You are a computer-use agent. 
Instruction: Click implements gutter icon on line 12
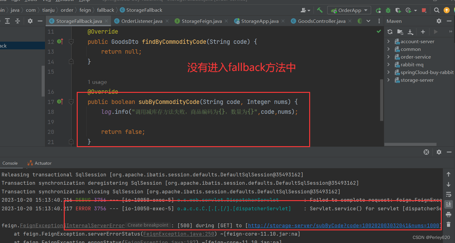pyautogui.click(x=60, y=42)
